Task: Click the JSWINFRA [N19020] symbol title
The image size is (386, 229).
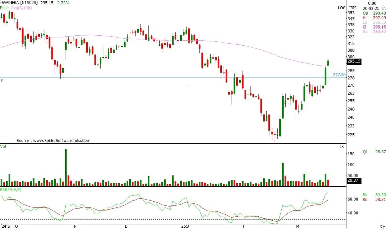Action: pos(20,3)
